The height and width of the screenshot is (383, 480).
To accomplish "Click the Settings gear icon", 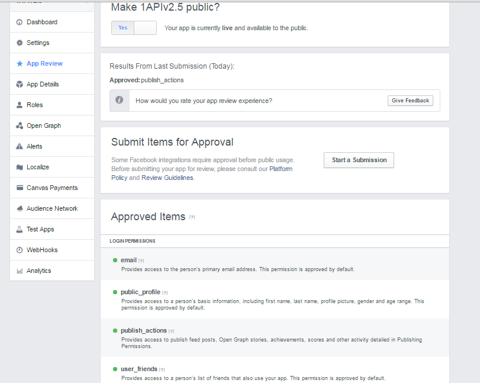I will (20, 43).
